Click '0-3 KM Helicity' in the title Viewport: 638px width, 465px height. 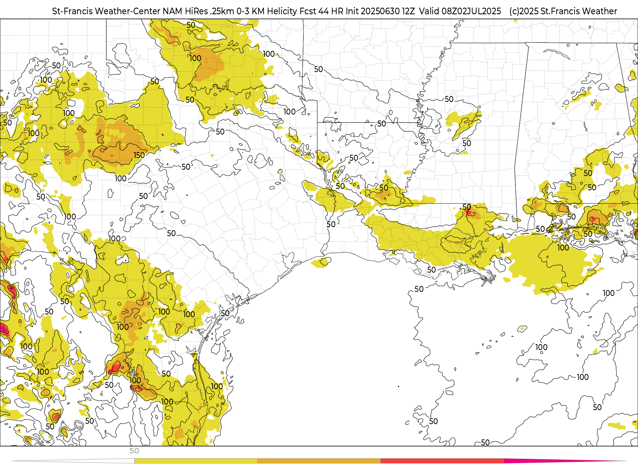[267, 11]
